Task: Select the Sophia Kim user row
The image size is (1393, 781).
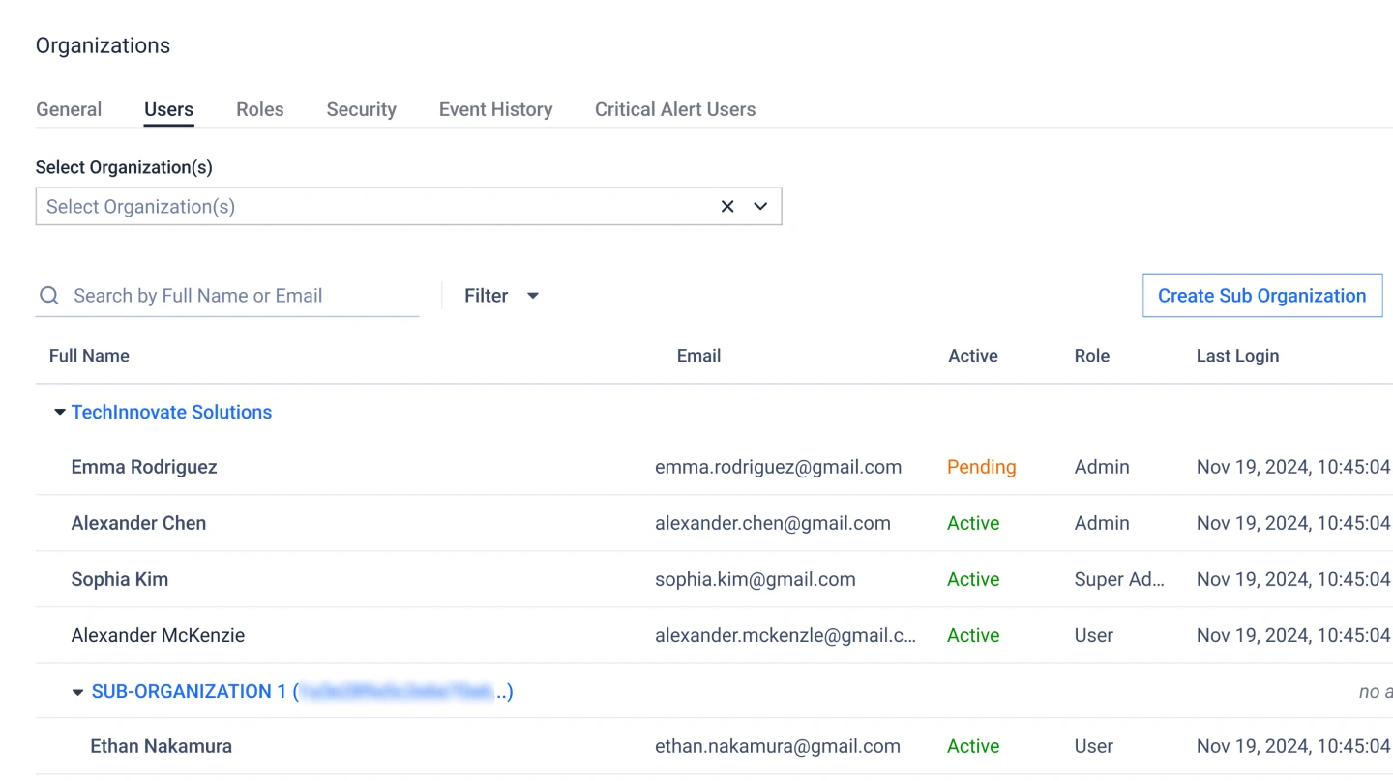Action: 120,579
